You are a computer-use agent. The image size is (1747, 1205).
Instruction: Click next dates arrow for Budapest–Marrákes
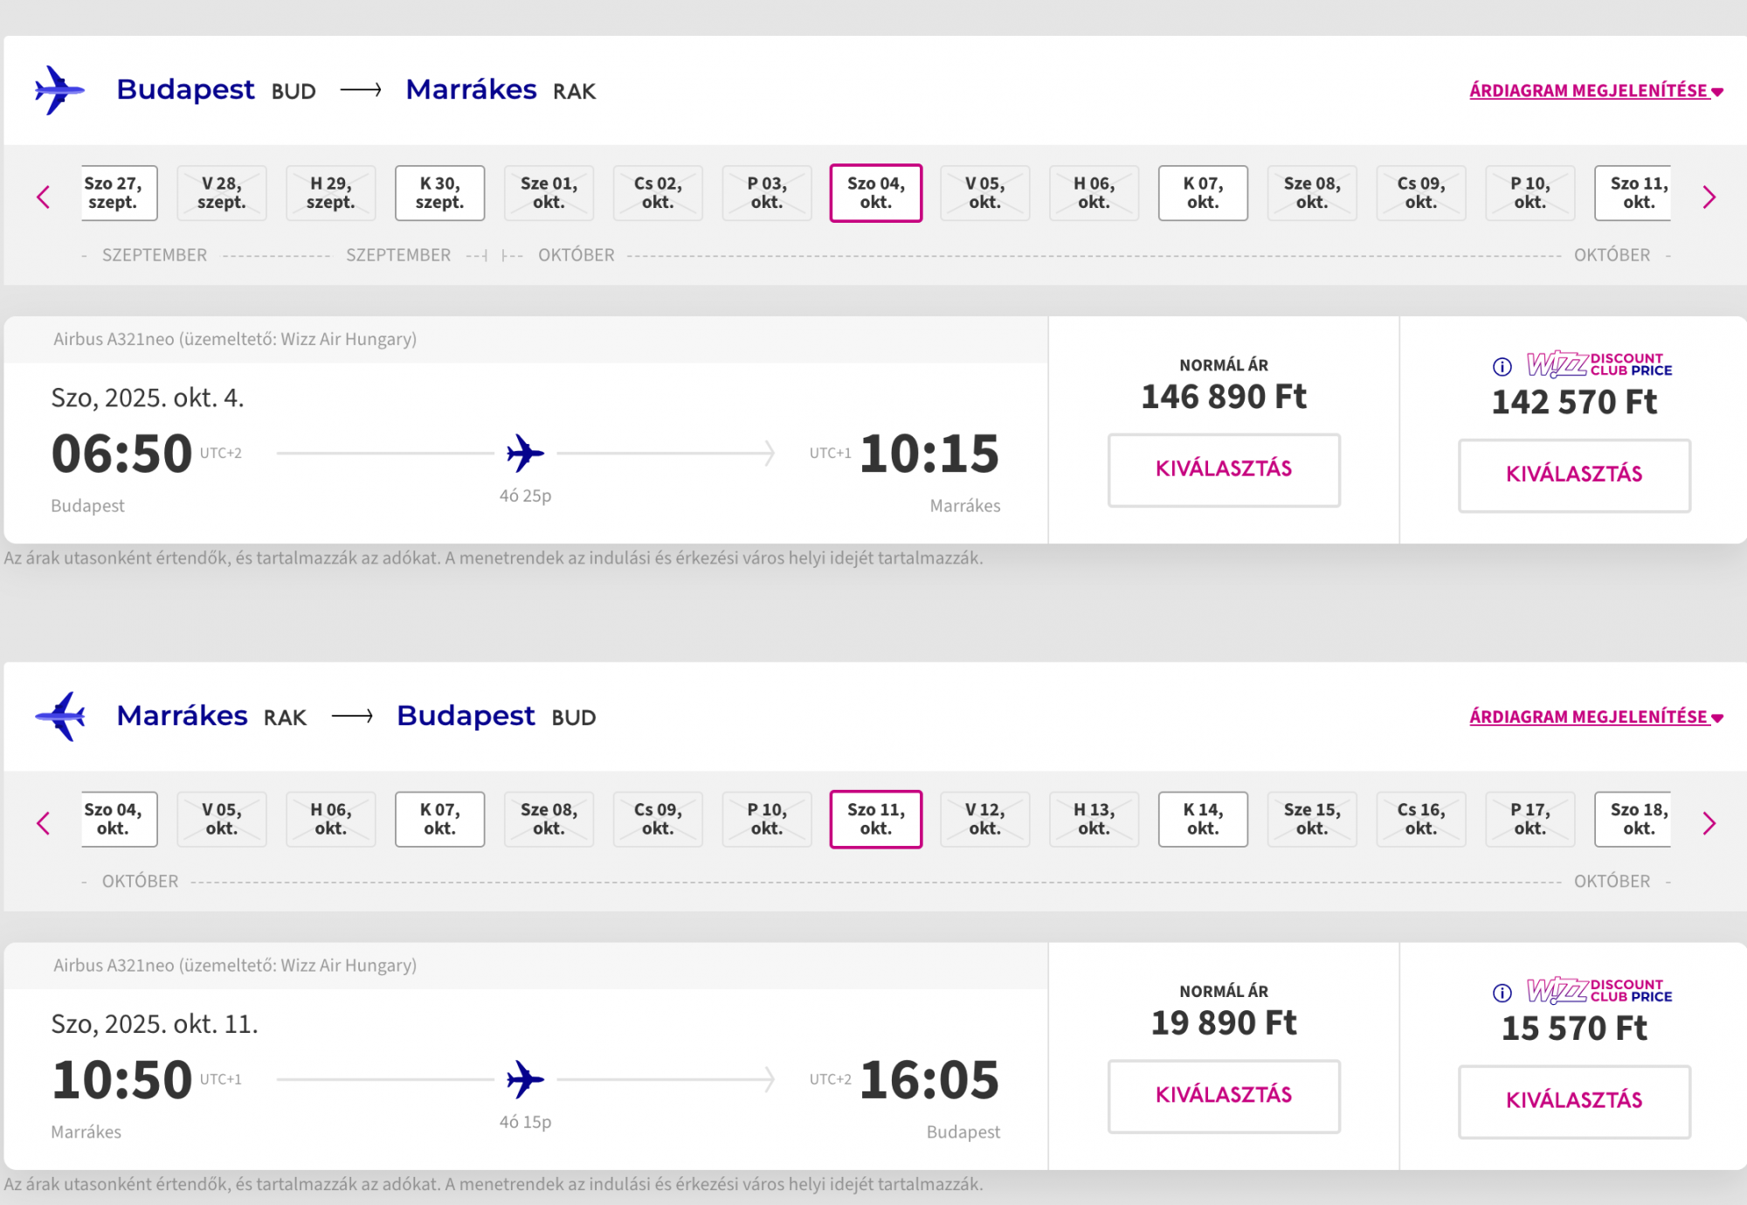[x=1709, y=197]
